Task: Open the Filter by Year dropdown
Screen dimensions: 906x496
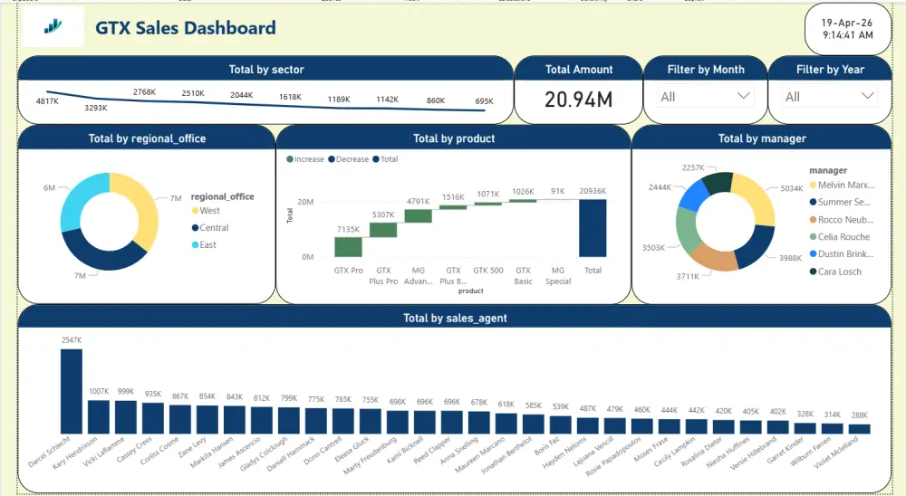Action: tap(830, 97)
